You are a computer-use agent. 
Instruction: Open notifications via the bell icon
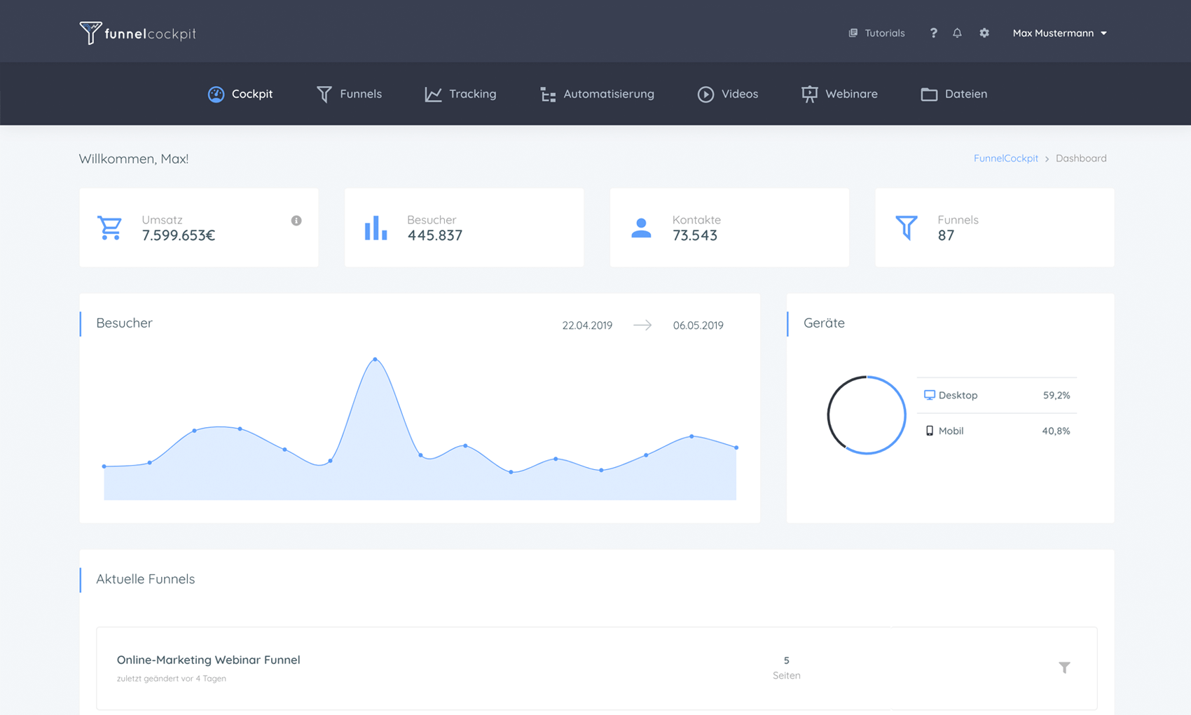coord(957,33)
